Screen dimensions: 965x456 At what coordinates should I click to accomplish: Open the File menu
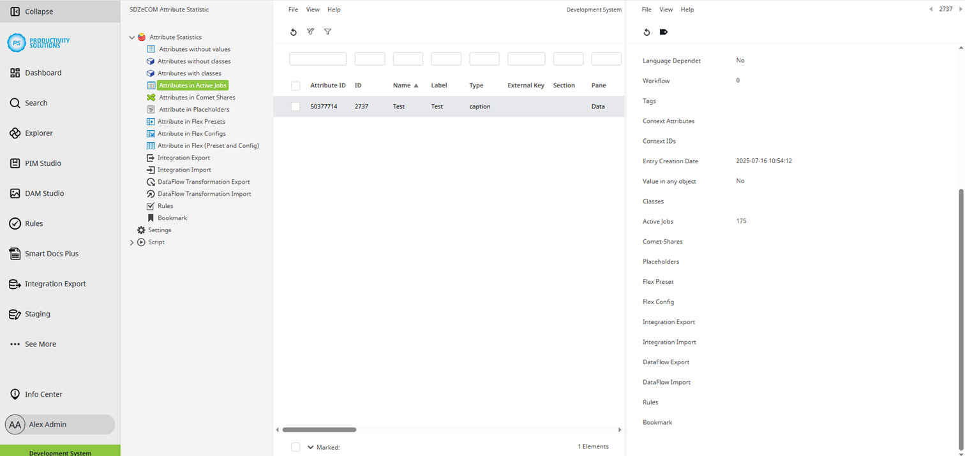[x=293, y=9]
